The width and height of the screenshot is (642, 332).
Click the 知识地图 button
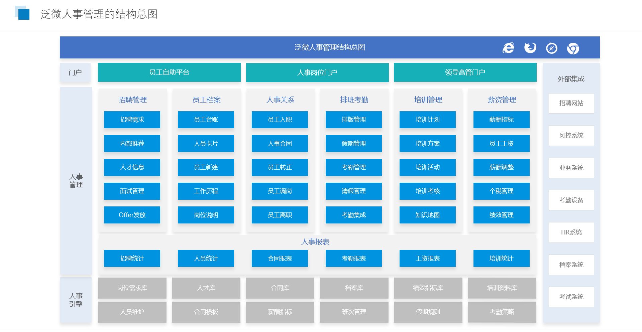[x=427, y=215]
